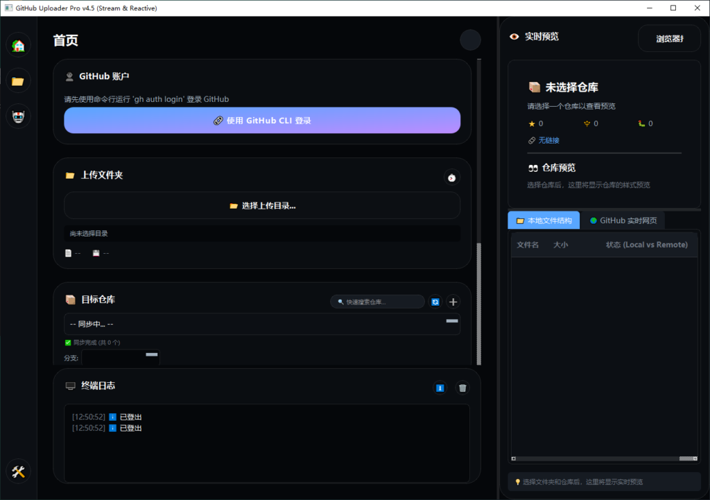Expand the target repository dropdown

coord(262,324)
